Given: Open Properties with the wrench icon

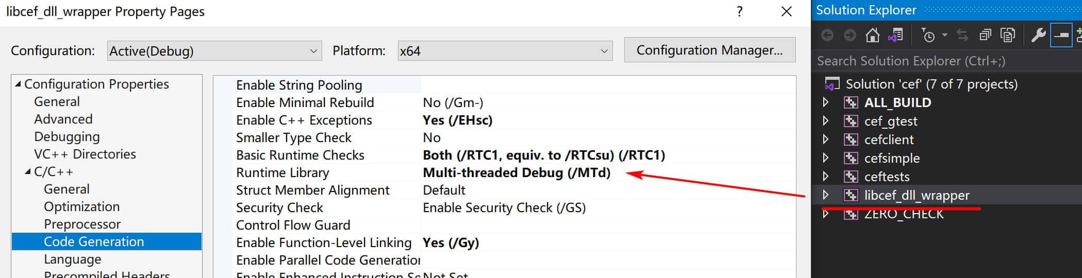Looking at the screenshot, I should (x=1038, y=35).
